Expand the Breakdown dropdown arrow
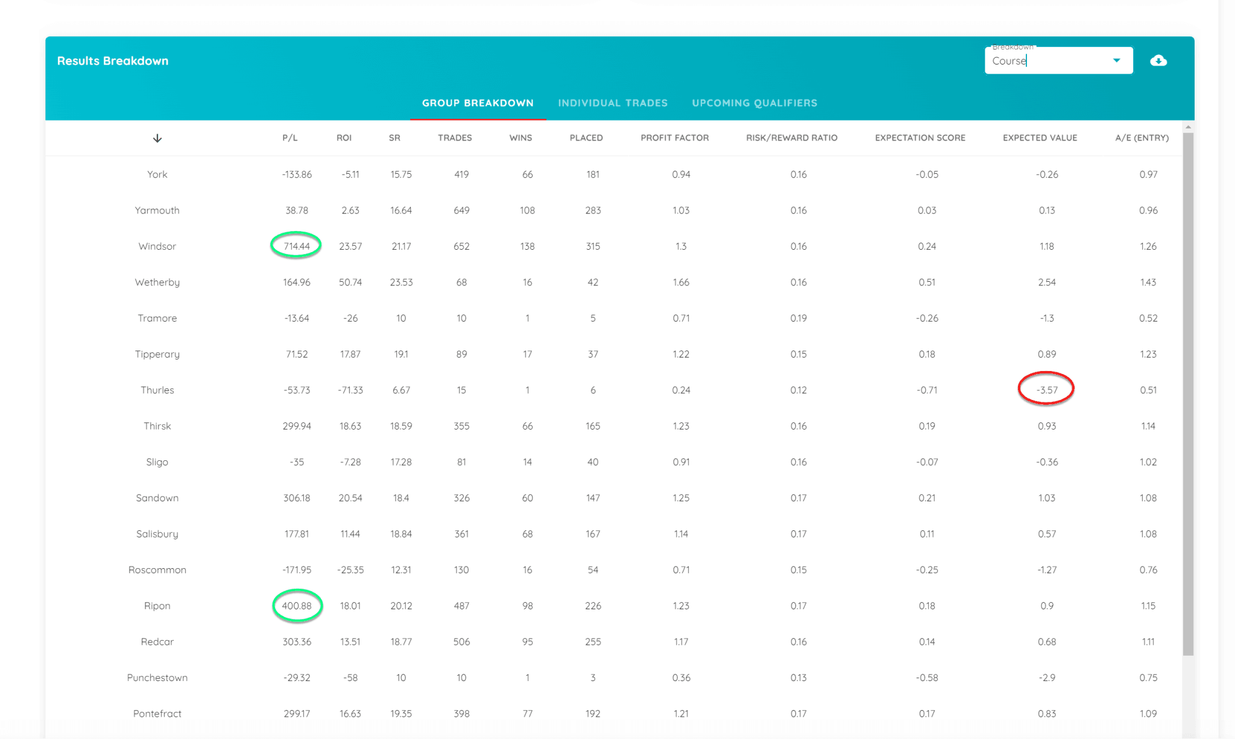Image resolution: width=1235 pixels, height=739 pixels. 1116,60
